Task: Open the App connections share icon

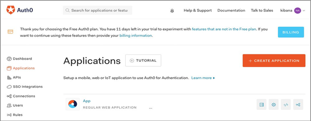Action: tap(298, 105)
